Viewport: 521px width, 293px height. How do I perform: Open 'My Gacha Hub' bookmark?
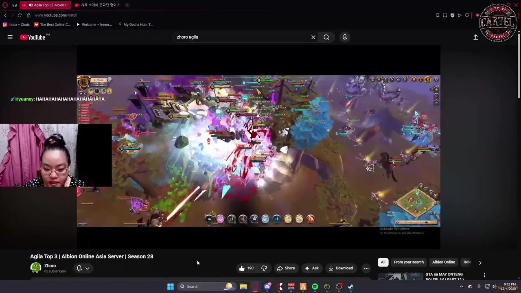point(136,24)
